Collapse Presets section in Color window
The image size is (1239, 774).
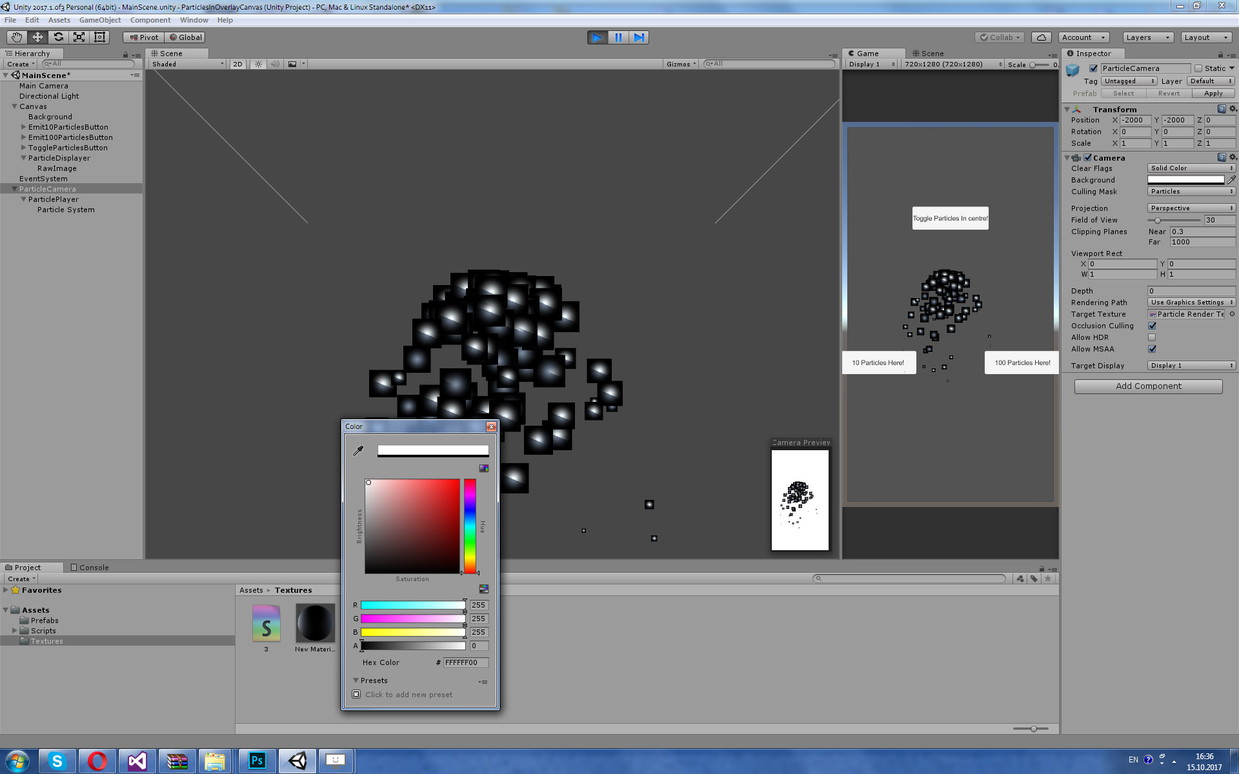(x=356, y=680)
